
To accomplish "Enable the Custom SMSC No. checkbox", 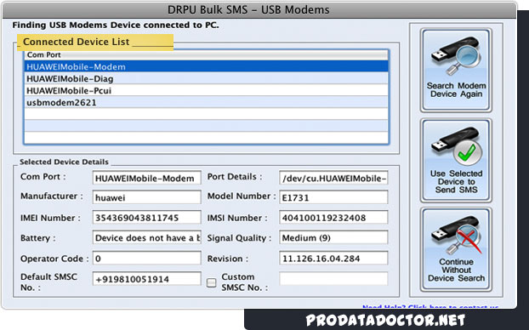I will [x=212, y=282].
